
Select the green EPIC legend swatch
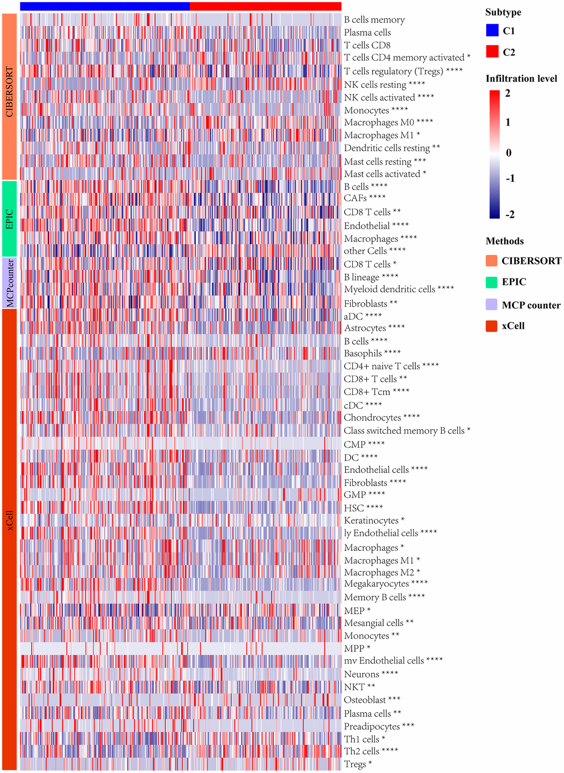pos(492,282)
